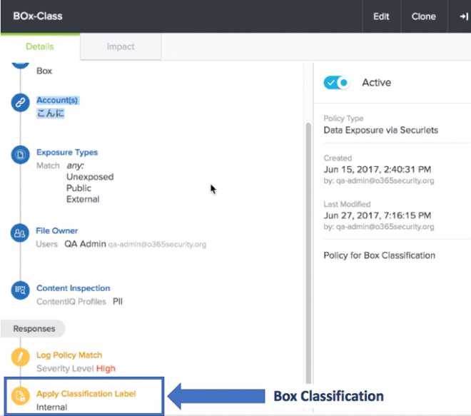Switch to the Details tab
Viewport: 471px width, 416px height.
pyautogui.click(x=40, y=46)
